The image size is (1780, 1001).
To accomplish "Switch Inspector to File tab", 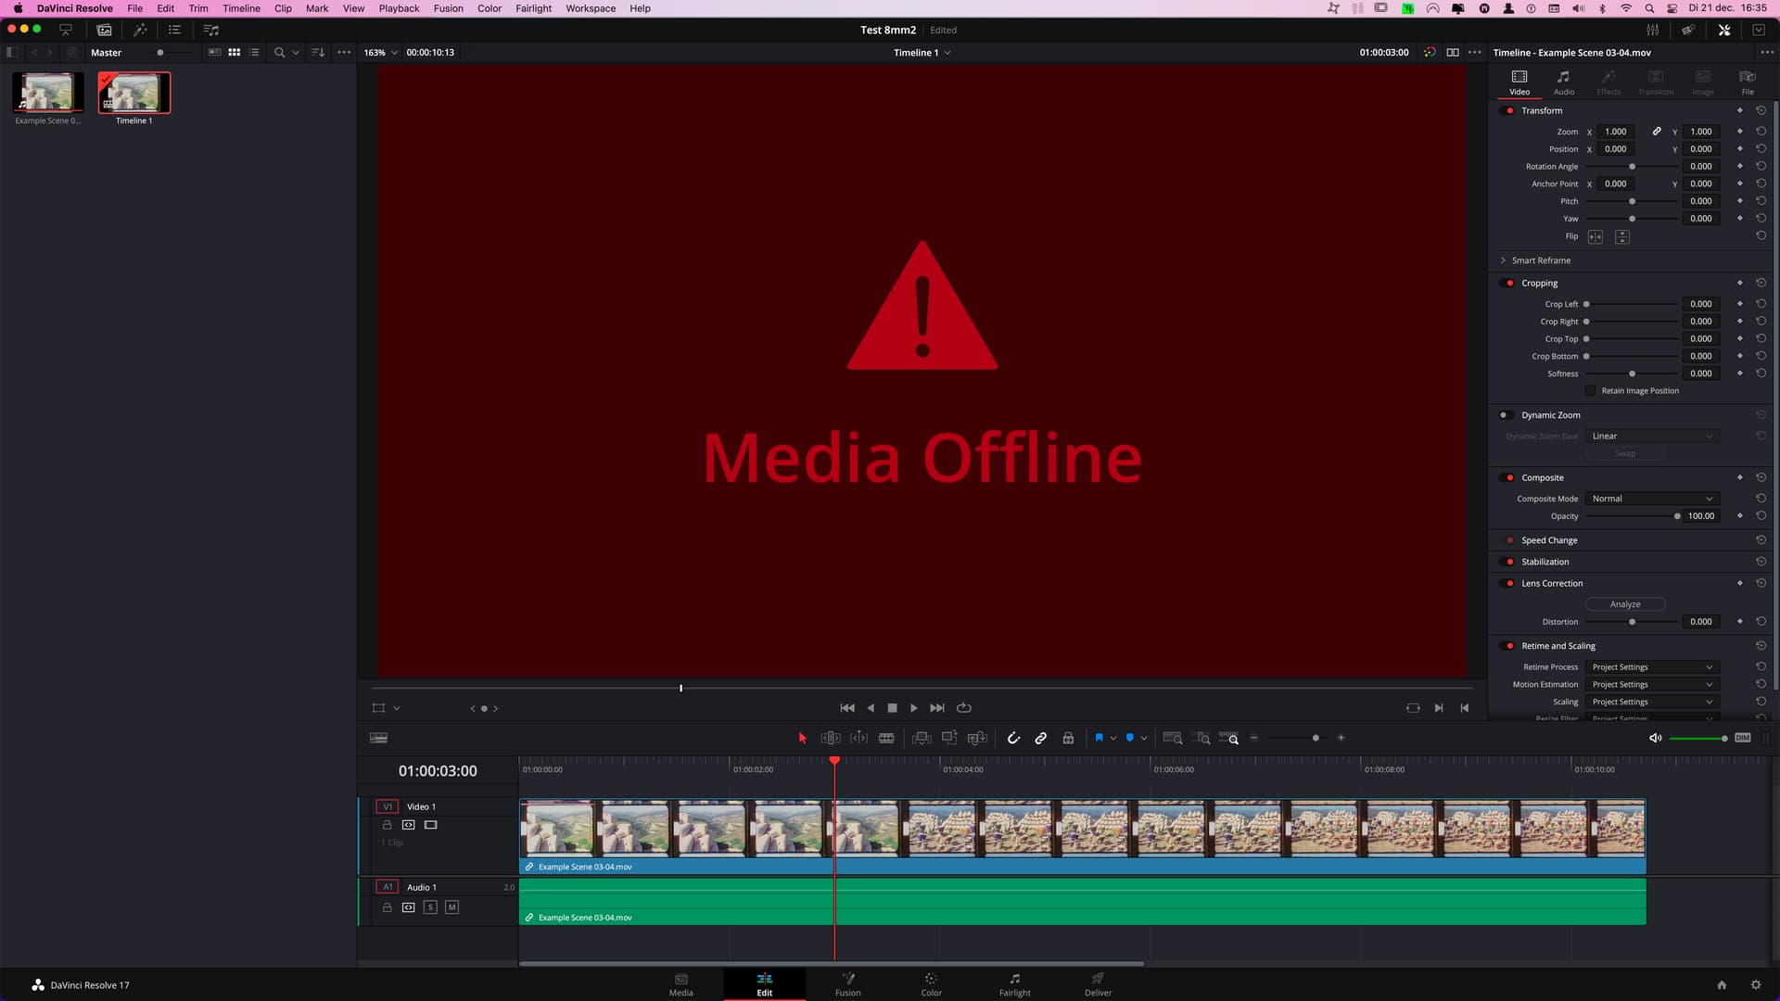I will click(x=1748, y=82).
